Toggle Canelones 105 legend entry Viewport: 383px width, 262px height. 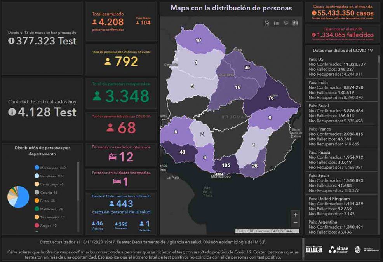pyautogui.click(x=49, y=176)
